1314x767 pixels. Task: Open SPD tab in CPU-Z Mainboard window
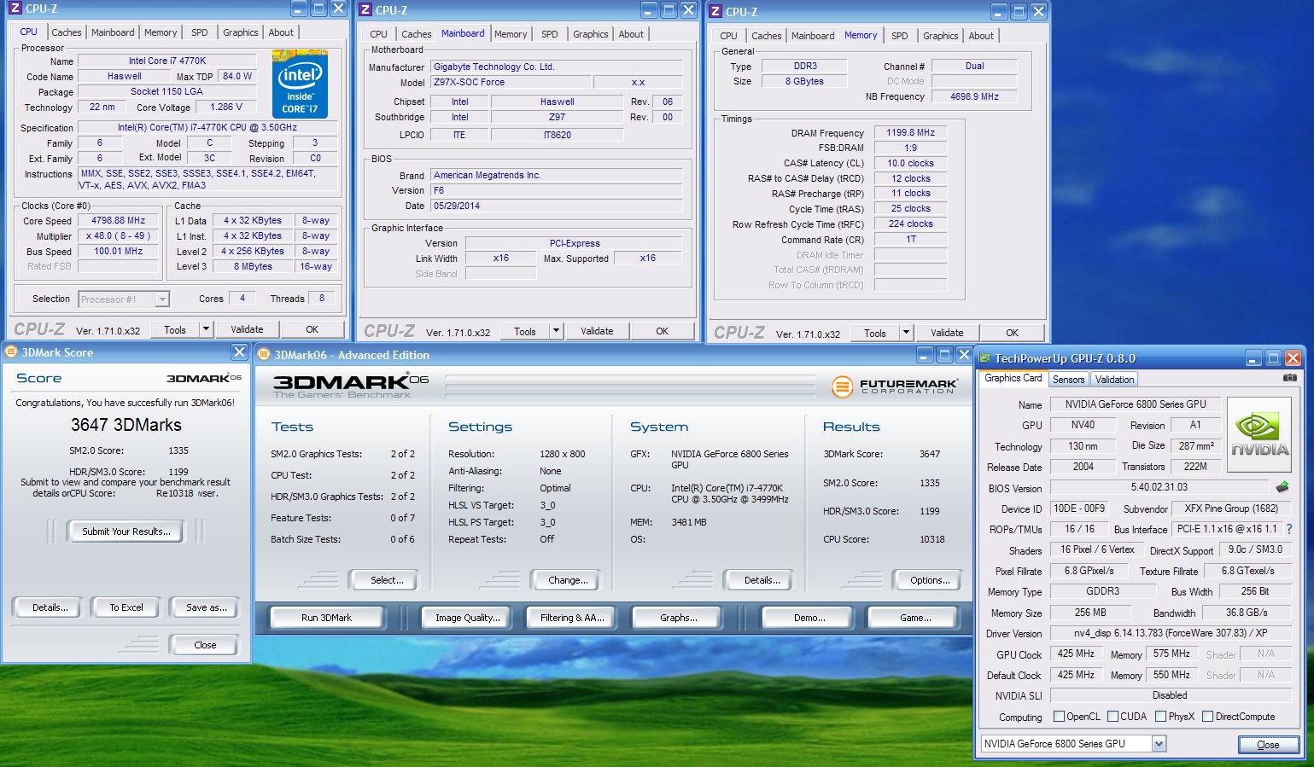[x=550, y=34]
